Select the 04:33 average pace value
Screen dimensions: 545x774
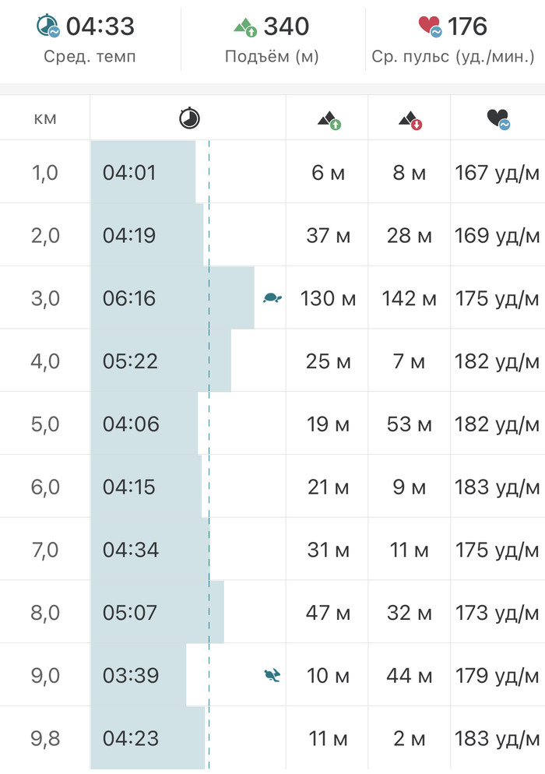100,26
